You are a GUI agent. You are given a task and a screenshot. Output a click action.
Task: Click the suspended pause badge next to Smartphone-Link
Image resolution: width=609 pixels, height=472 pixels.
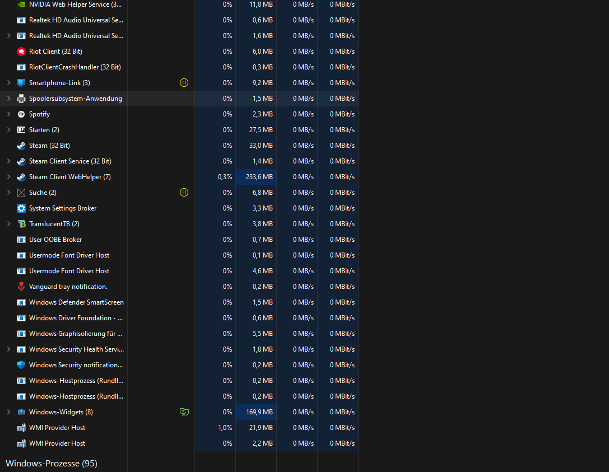click(x=184, y=82)
